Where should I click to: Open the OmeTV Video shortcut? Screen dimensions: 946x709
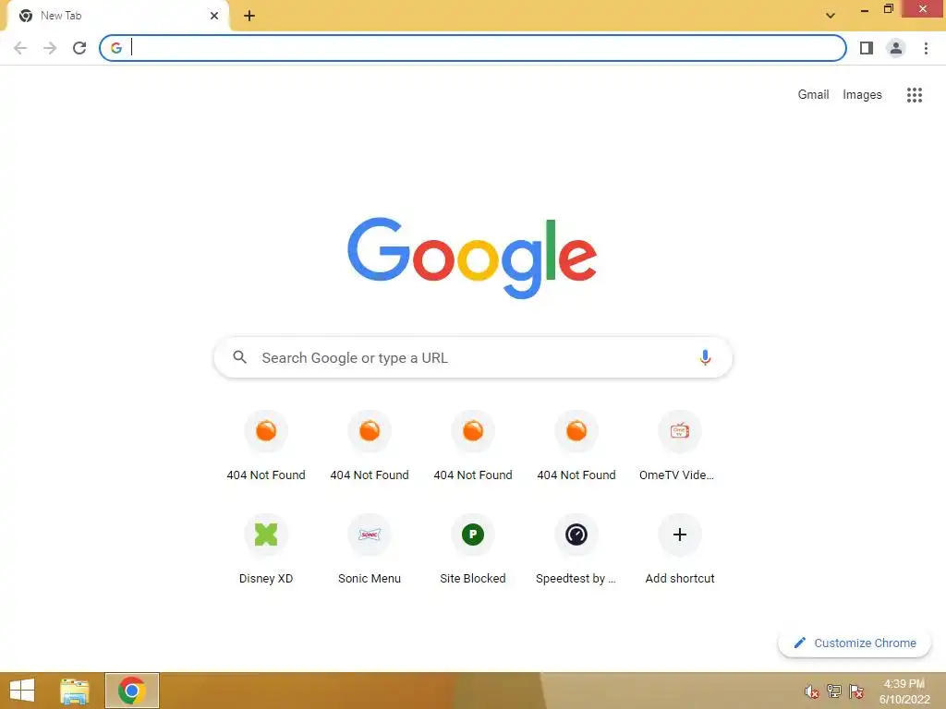tap(679, 447)
